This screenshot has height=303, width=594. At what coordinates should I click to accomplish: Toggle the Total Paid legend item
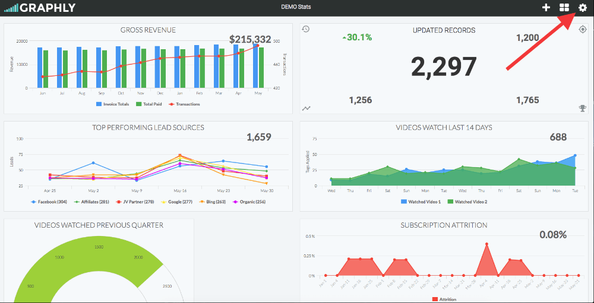pos(149,104)
